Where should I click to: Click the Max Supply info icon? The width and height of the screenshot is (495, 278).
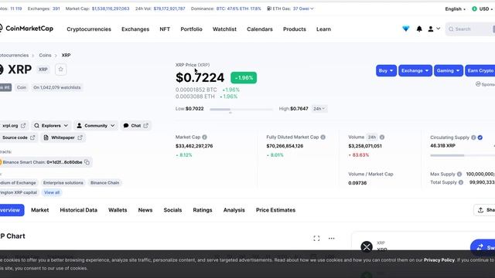click(x=459, y=174)
